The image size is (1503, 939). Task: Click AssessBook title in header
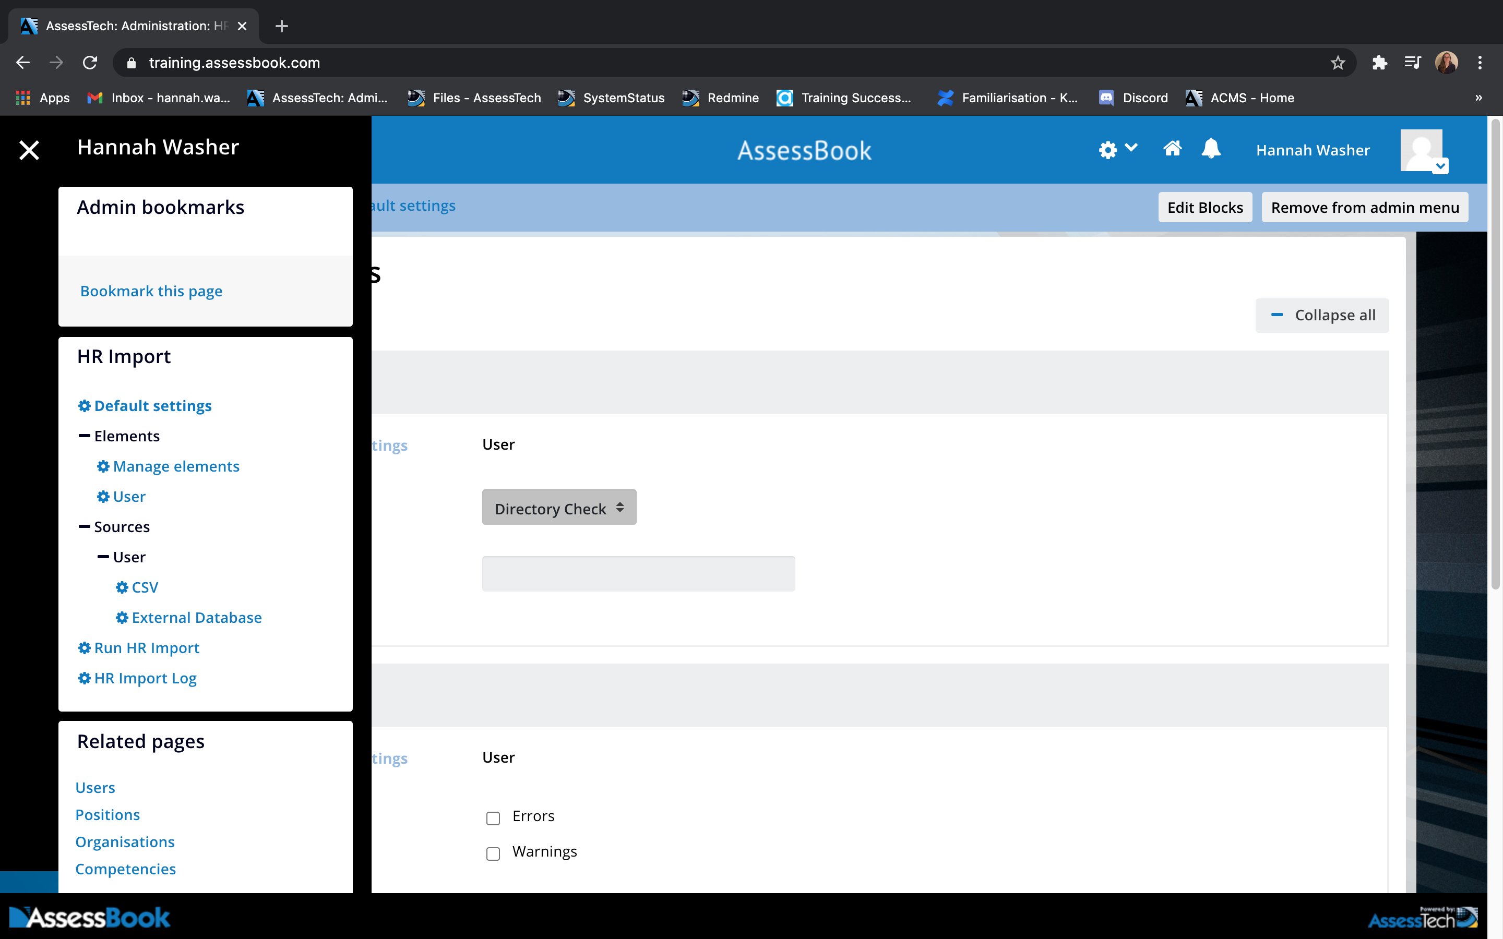(804, 151)
